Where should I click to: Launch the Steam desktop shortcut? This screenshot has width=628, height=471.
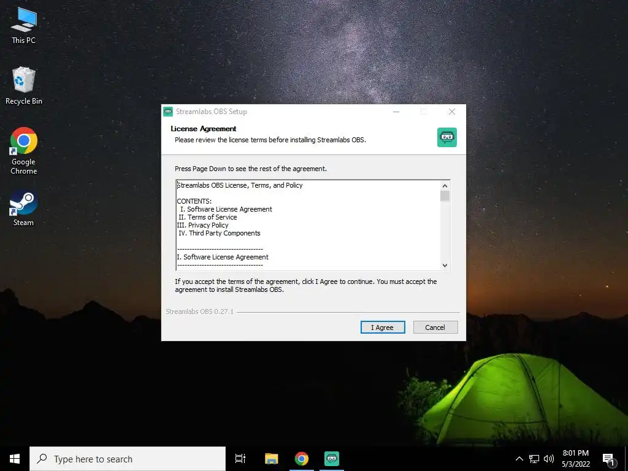coord(24,209)
